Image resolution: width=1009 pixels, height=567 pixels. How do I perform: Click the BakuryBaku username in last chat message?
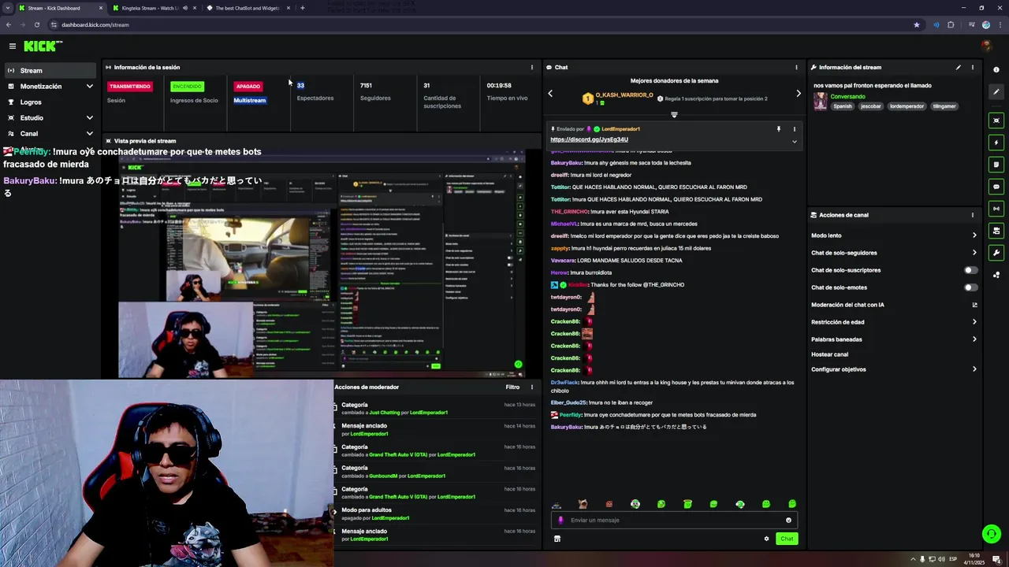point(566,427)
